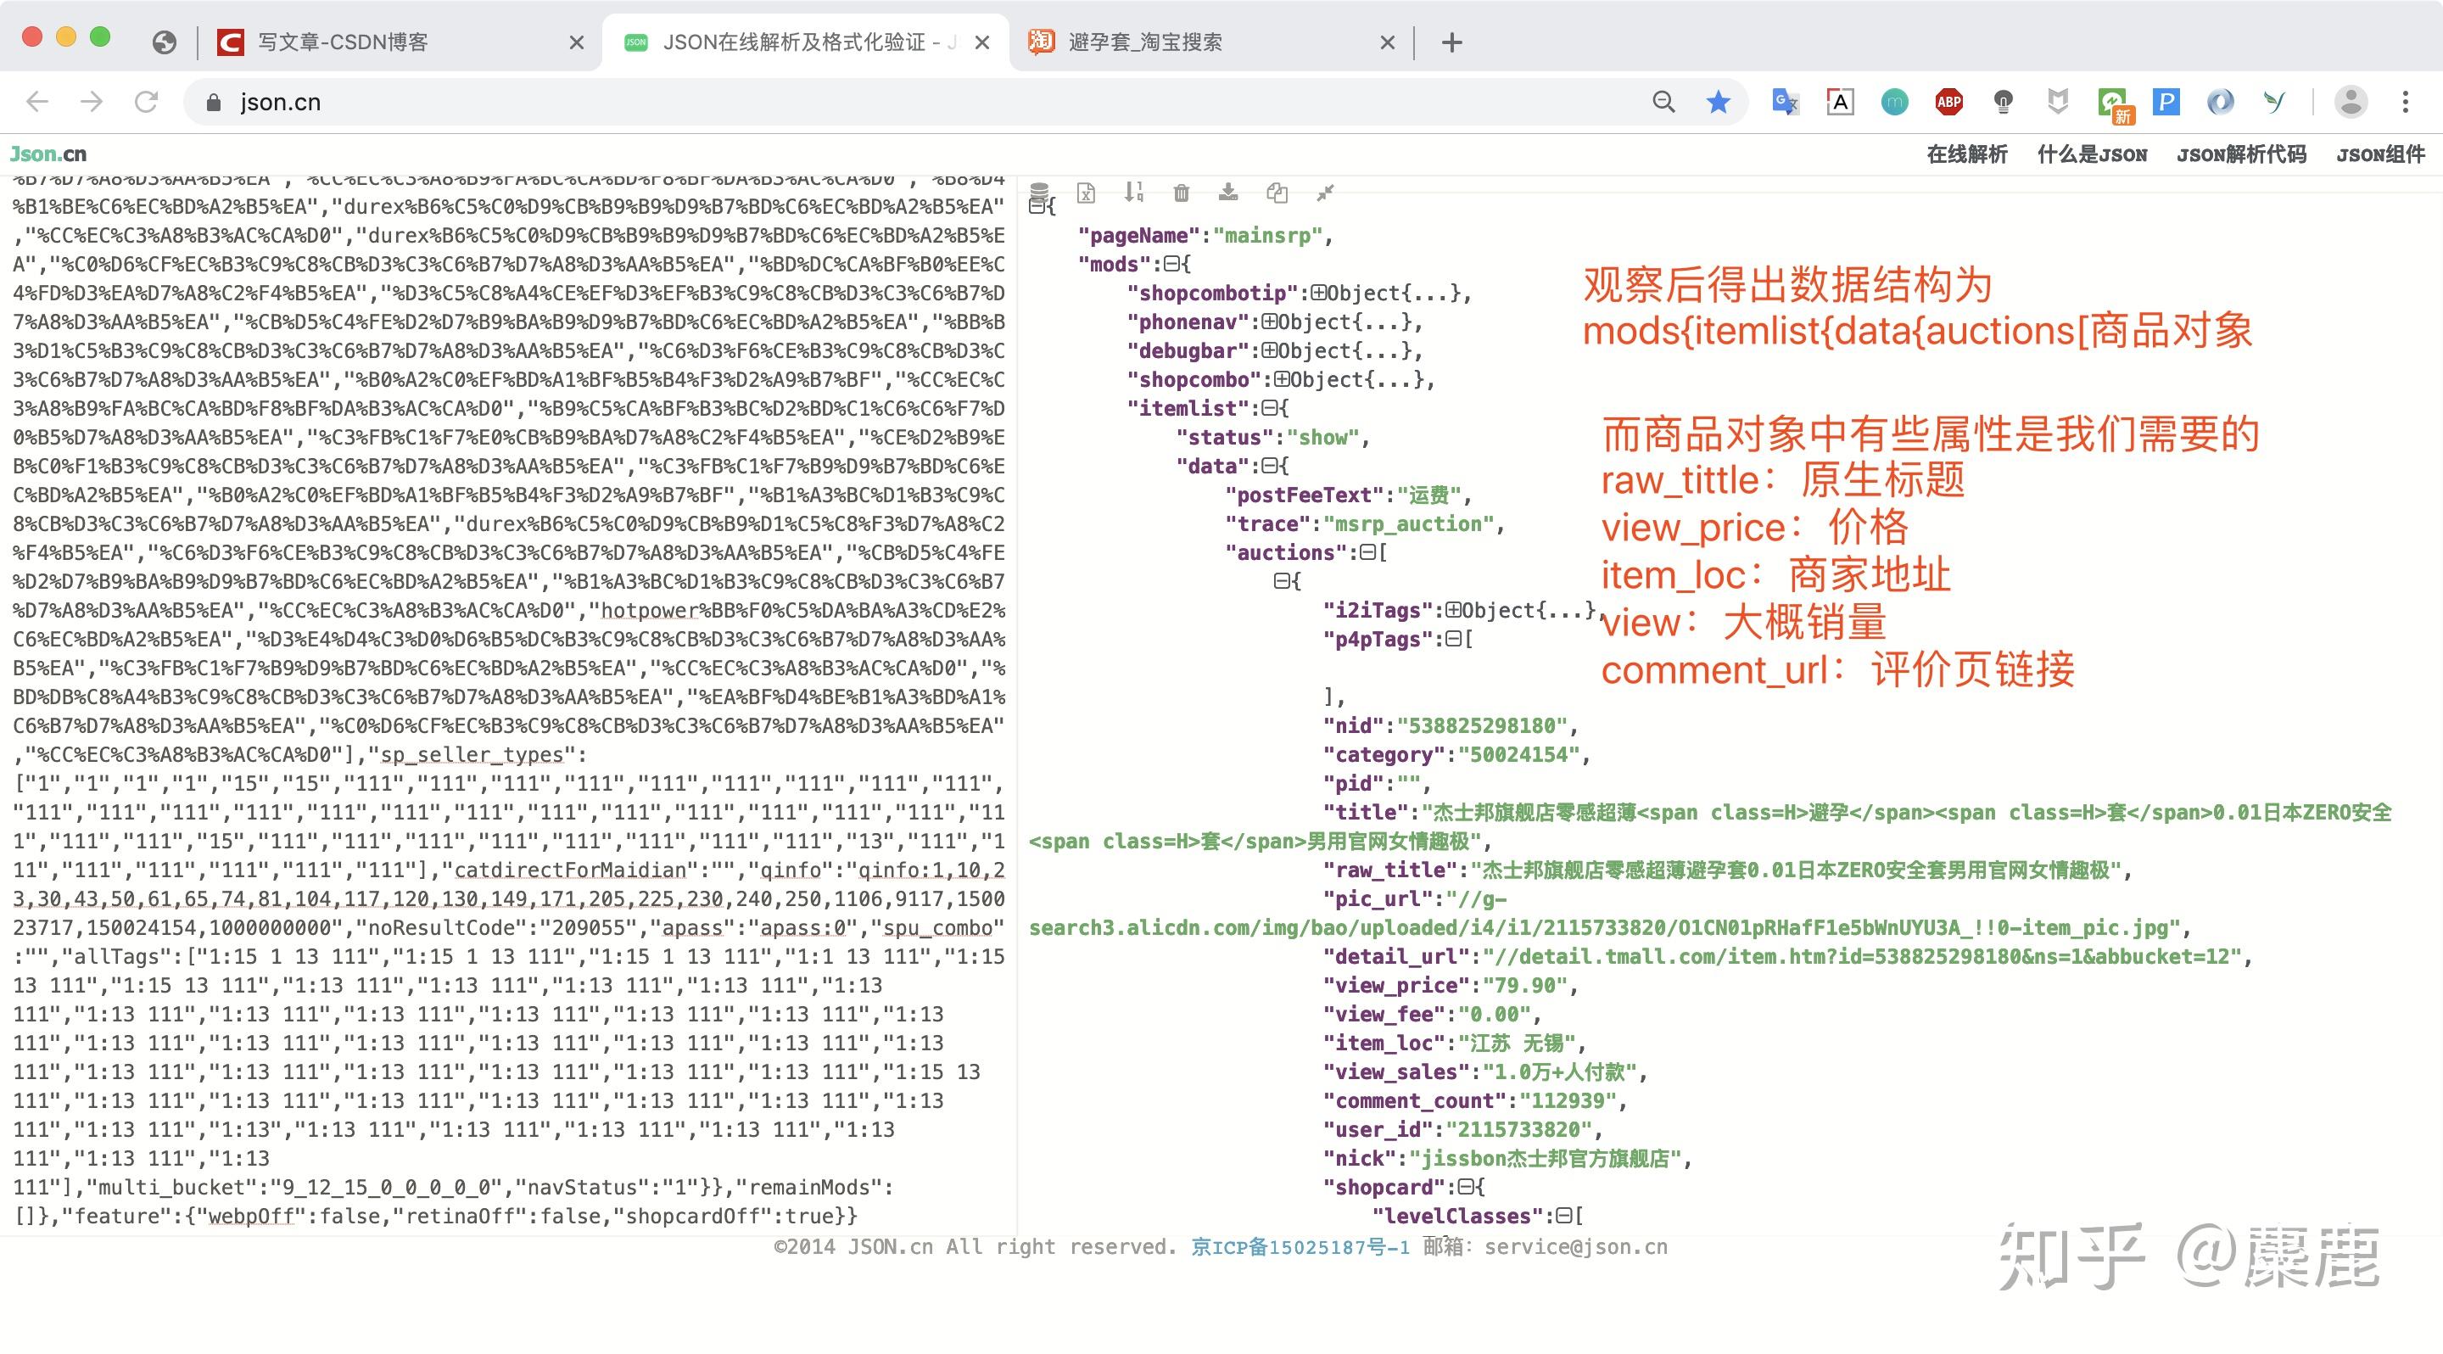The height and width of the screenshot is (1354, 2443).
Task: Click the Json.cn logo link
Action: [48, 154]
